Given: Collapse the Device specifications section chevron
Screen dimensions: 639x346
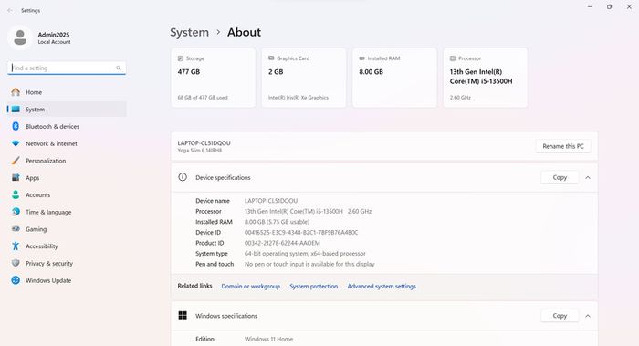Looking at the screenshot, I should 588,178.
